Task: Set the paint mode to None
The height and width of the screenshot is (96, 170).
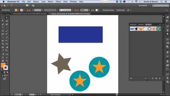Action: pyautogui.click(x=7, y=72)
